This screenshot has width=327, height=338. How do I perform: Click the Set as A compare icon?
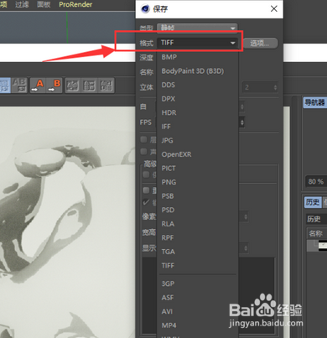click(38, 86)
